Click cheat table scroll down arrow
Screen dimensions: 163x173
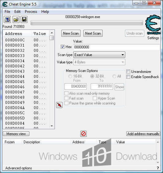pyautogui.click(x=158, y=162)
